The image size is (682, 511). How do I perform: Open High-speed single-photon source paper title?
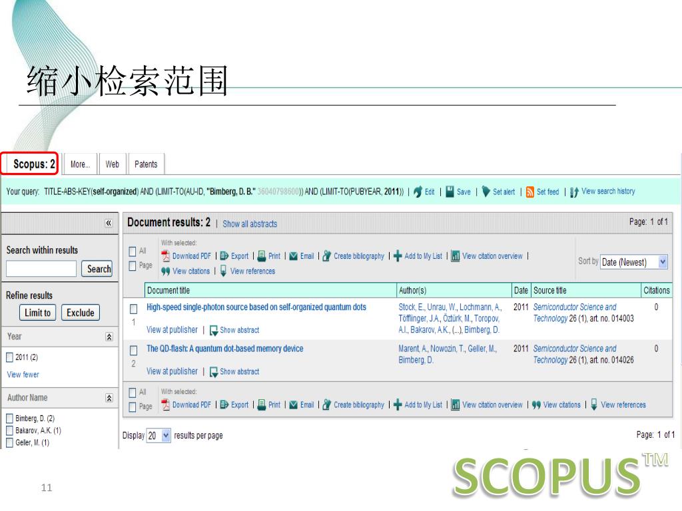point(256,307)
